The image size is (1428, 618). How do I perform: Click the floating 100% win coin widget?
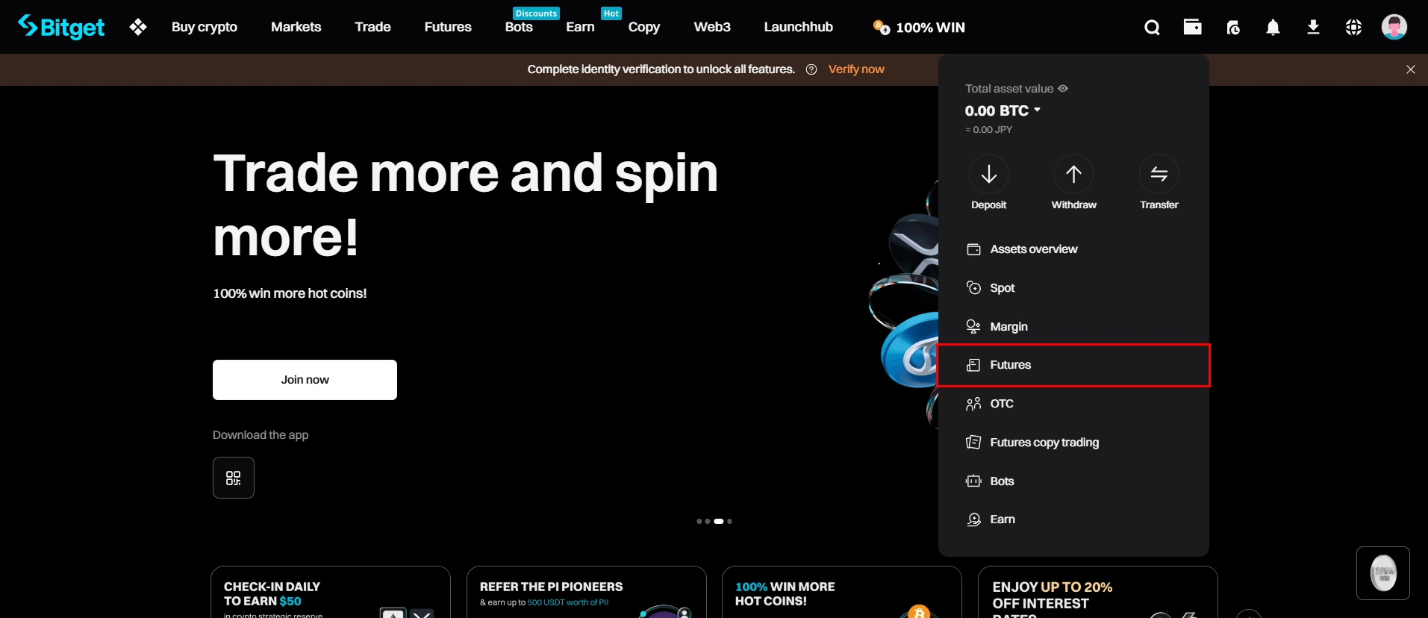[1382, 573]
